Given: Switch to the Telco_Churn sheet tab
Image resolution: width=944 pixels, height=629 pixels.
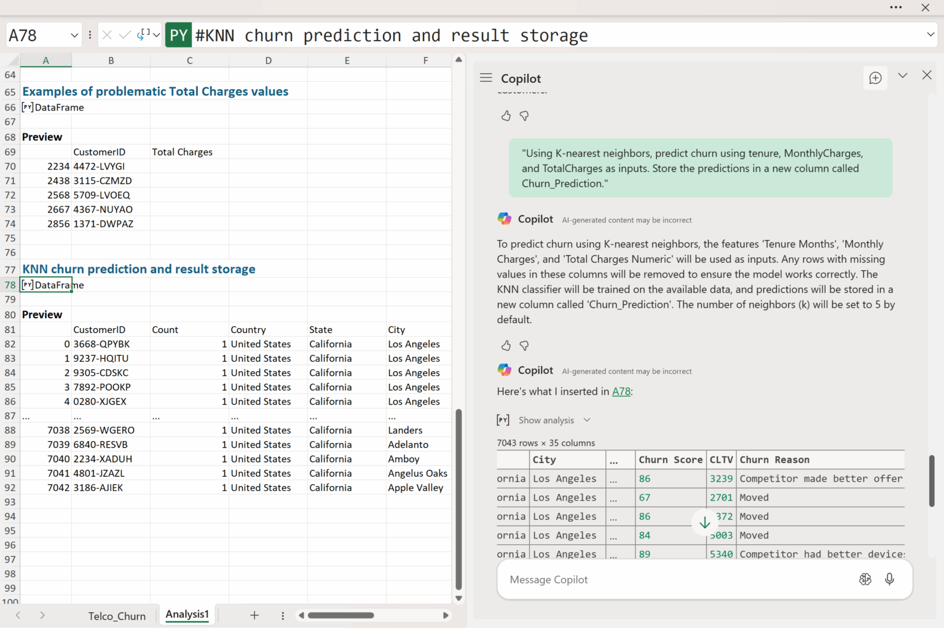Looking at the screenshot, I should point(117,616).
